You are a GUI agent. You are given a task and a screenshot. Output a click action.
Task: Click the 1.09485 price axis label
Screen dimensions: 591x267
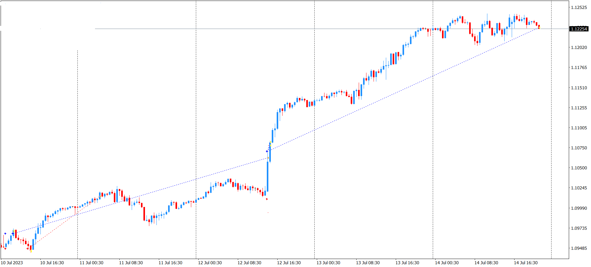[579, 248]
